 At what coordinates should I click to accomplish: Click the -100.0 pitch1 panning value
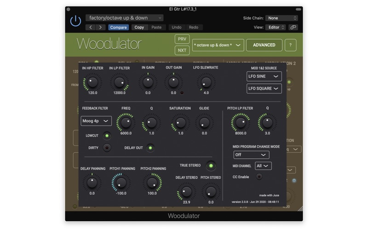[121, 193]
